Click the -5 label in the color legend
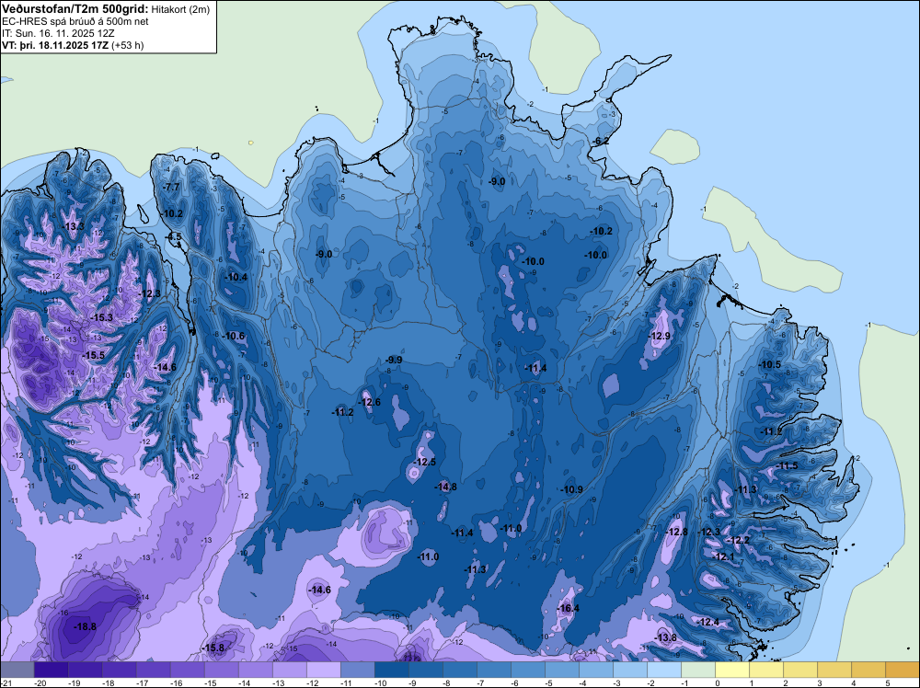 pyautogui.click(x=549, y=682)
